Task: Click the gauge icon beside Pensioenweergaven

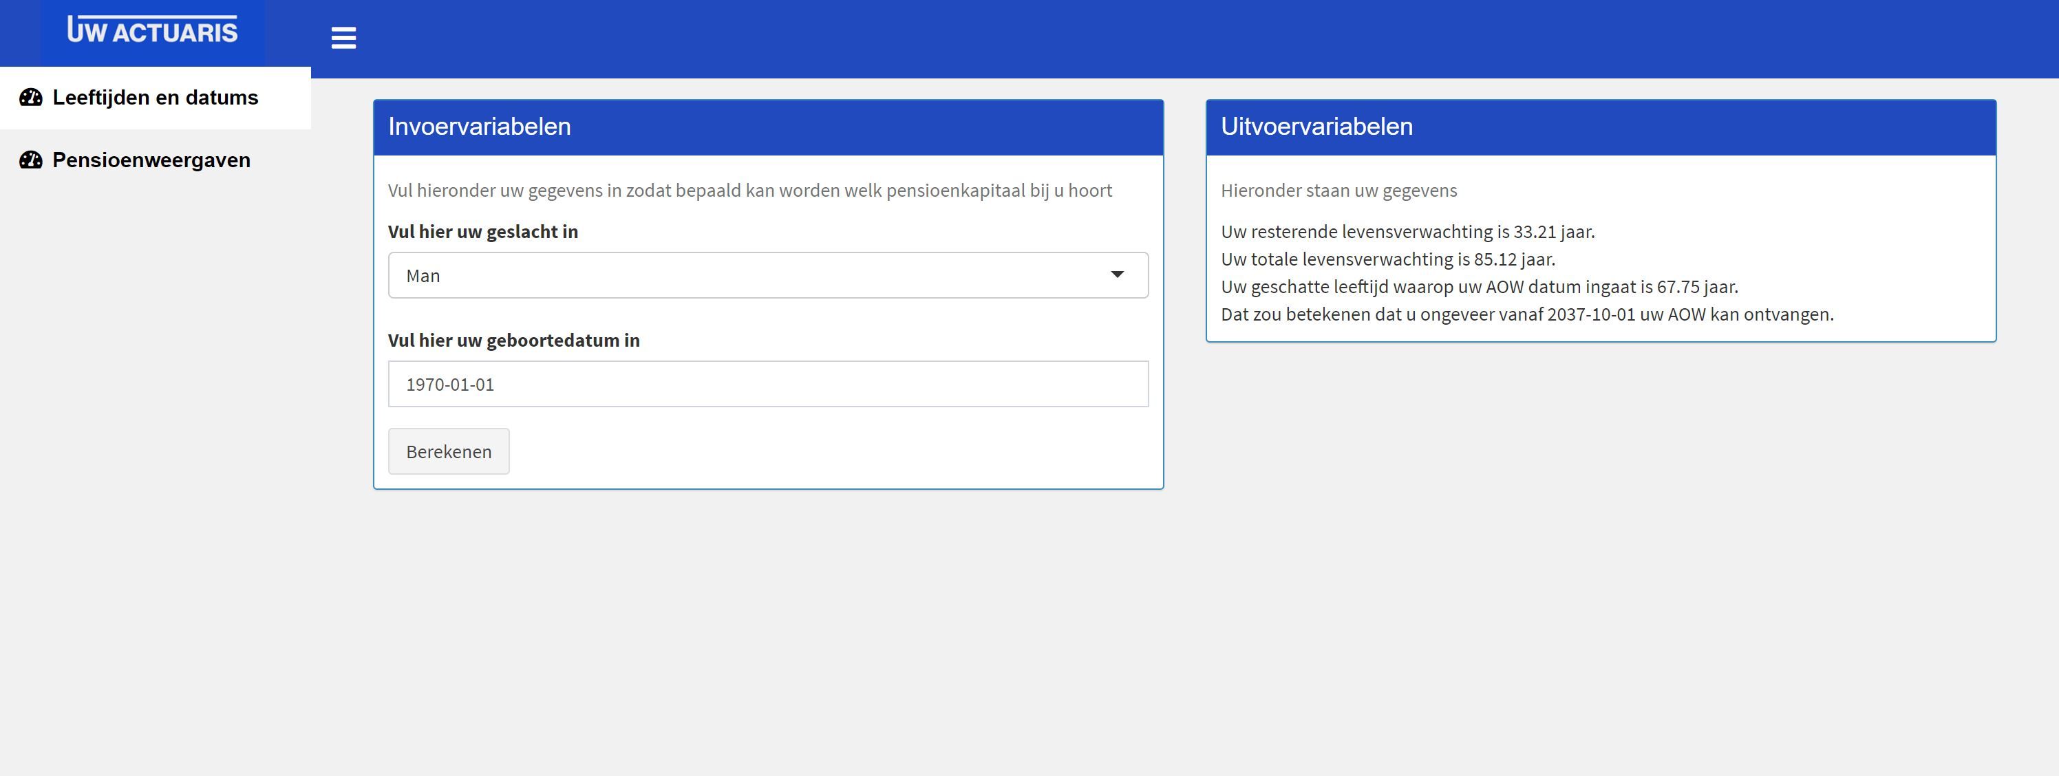Action: [30, 160]
